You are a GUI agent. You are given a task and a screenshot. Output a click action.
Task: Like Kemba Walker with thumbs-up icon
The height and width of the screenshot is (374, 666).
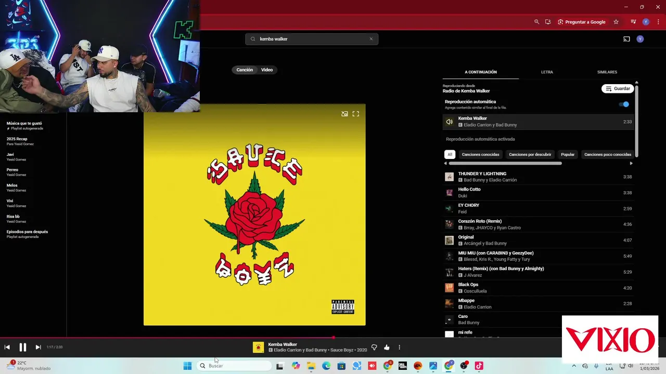pyautogui.click(x=387, y=347)
